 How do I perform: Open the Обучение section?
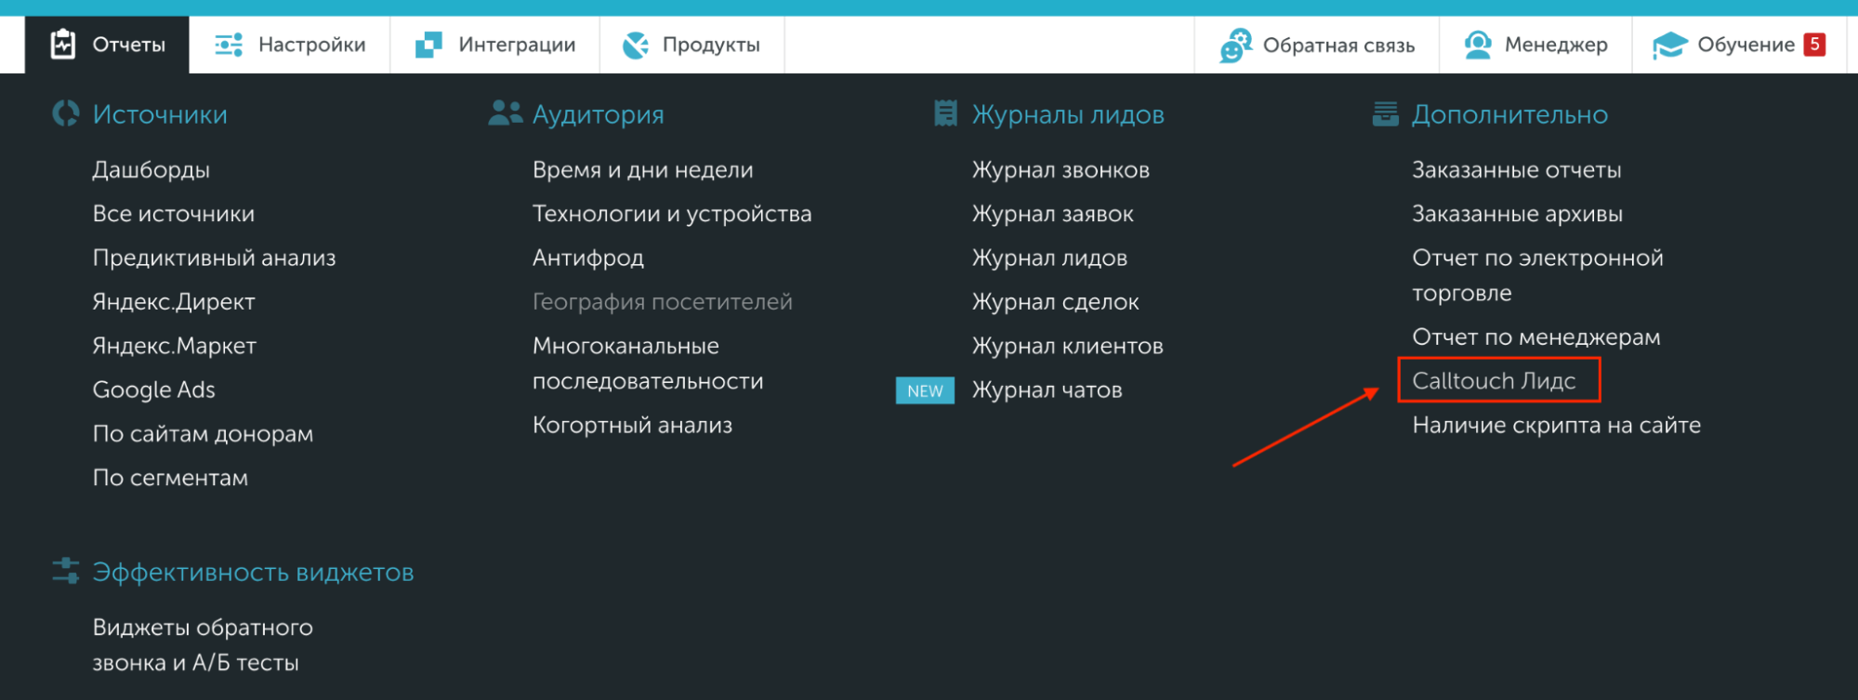pyautogui.click(x=1739, y=45)
